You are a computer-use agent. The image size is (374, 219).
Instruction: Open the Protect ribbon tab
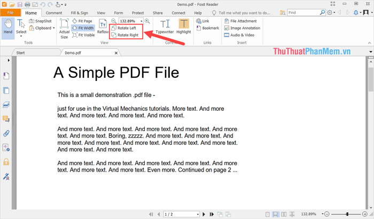[138, 13]
